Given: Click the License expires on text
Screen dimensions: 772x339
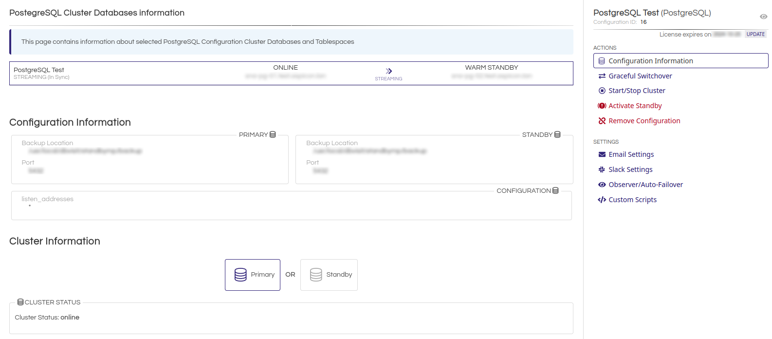Looking at the screenshot, I should [685, 35].
